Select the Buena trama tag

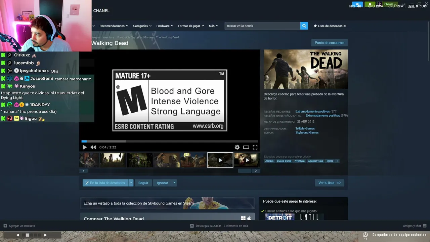pyautogui.click(x=284, y=161)
